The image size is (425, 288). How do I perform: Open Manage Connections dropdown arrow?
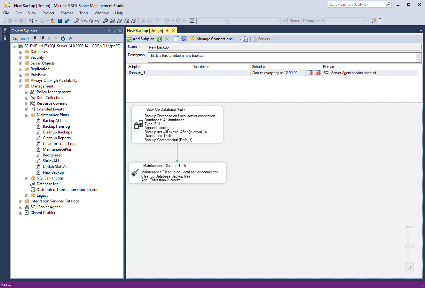coord(240,39)
